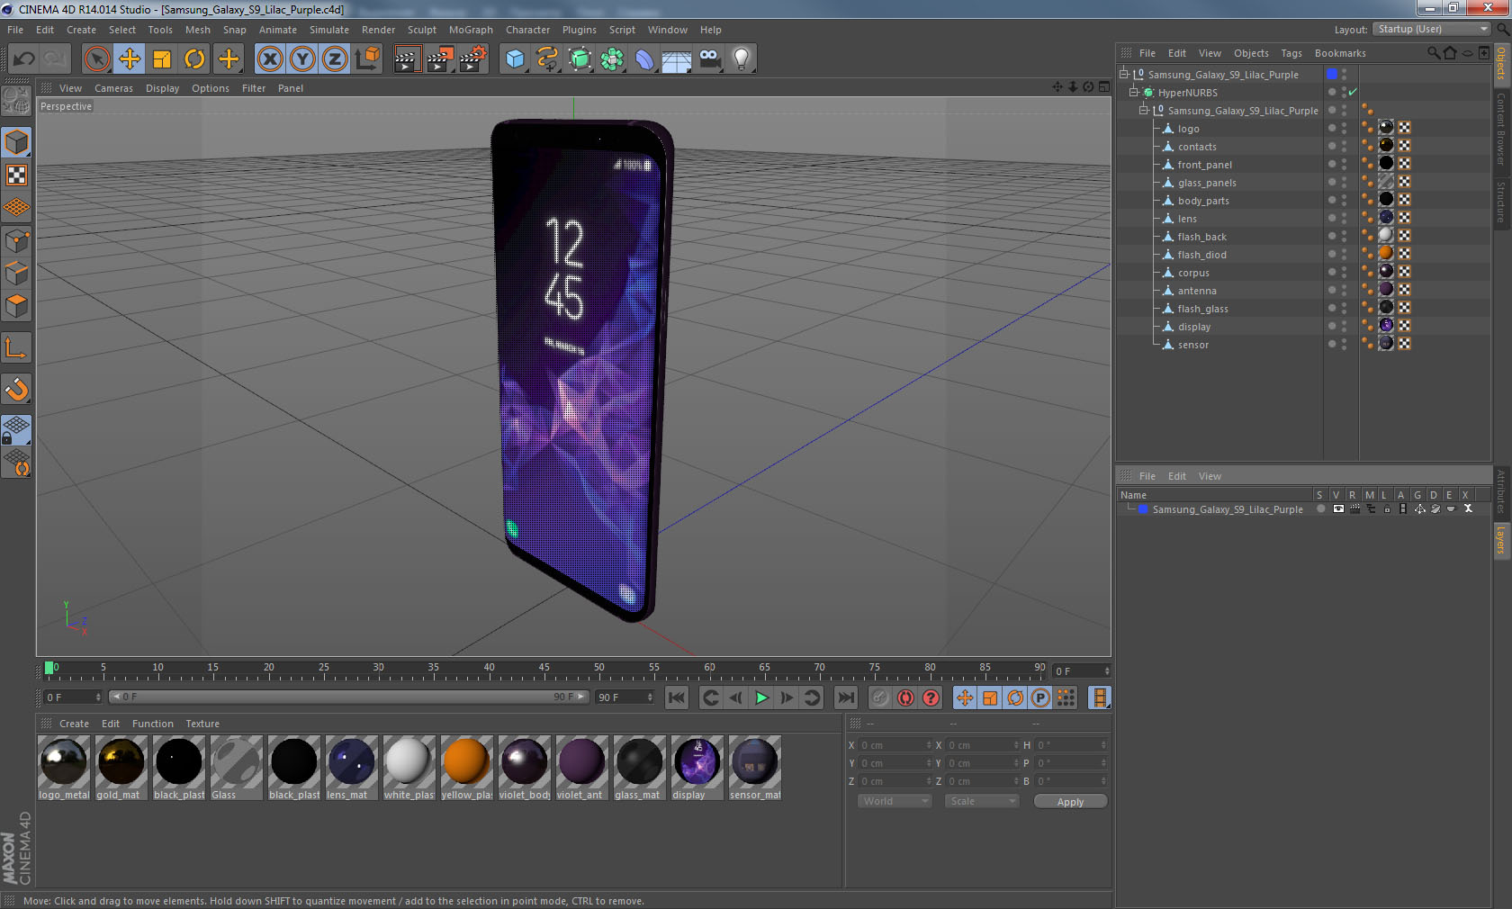Viewport: 1512px width, 909px height.
Task: Click the Coordinate System icon
Action: (x=367, y=59)
